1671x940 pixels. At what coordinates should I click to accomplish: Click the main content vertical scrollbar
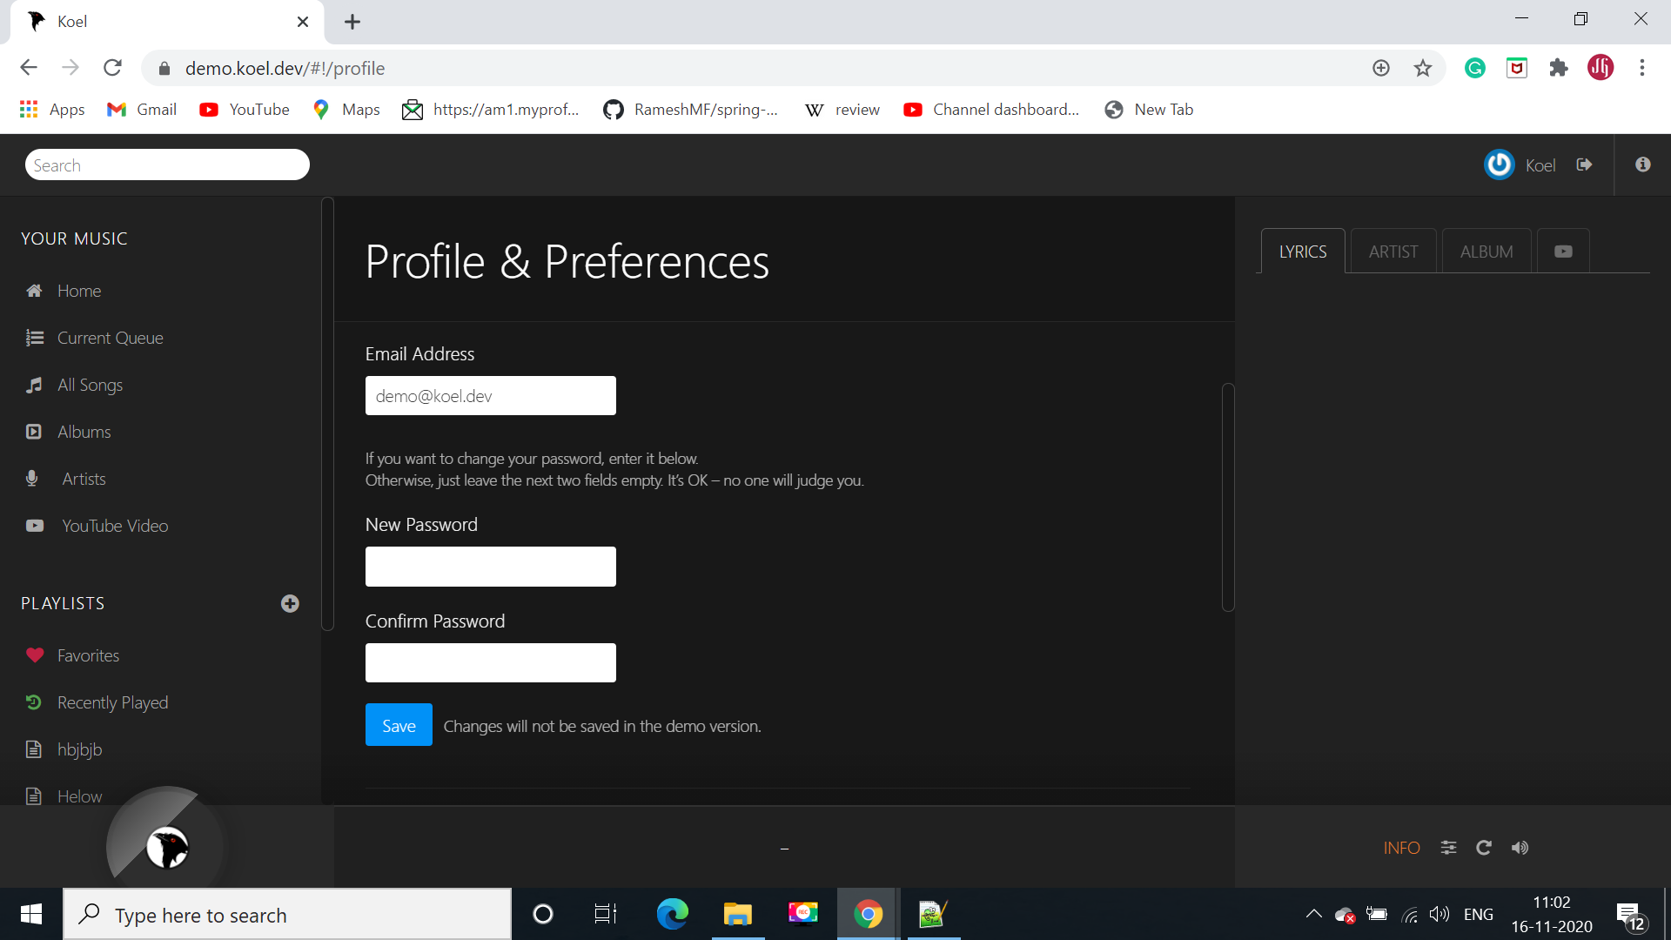(1228, 496)
